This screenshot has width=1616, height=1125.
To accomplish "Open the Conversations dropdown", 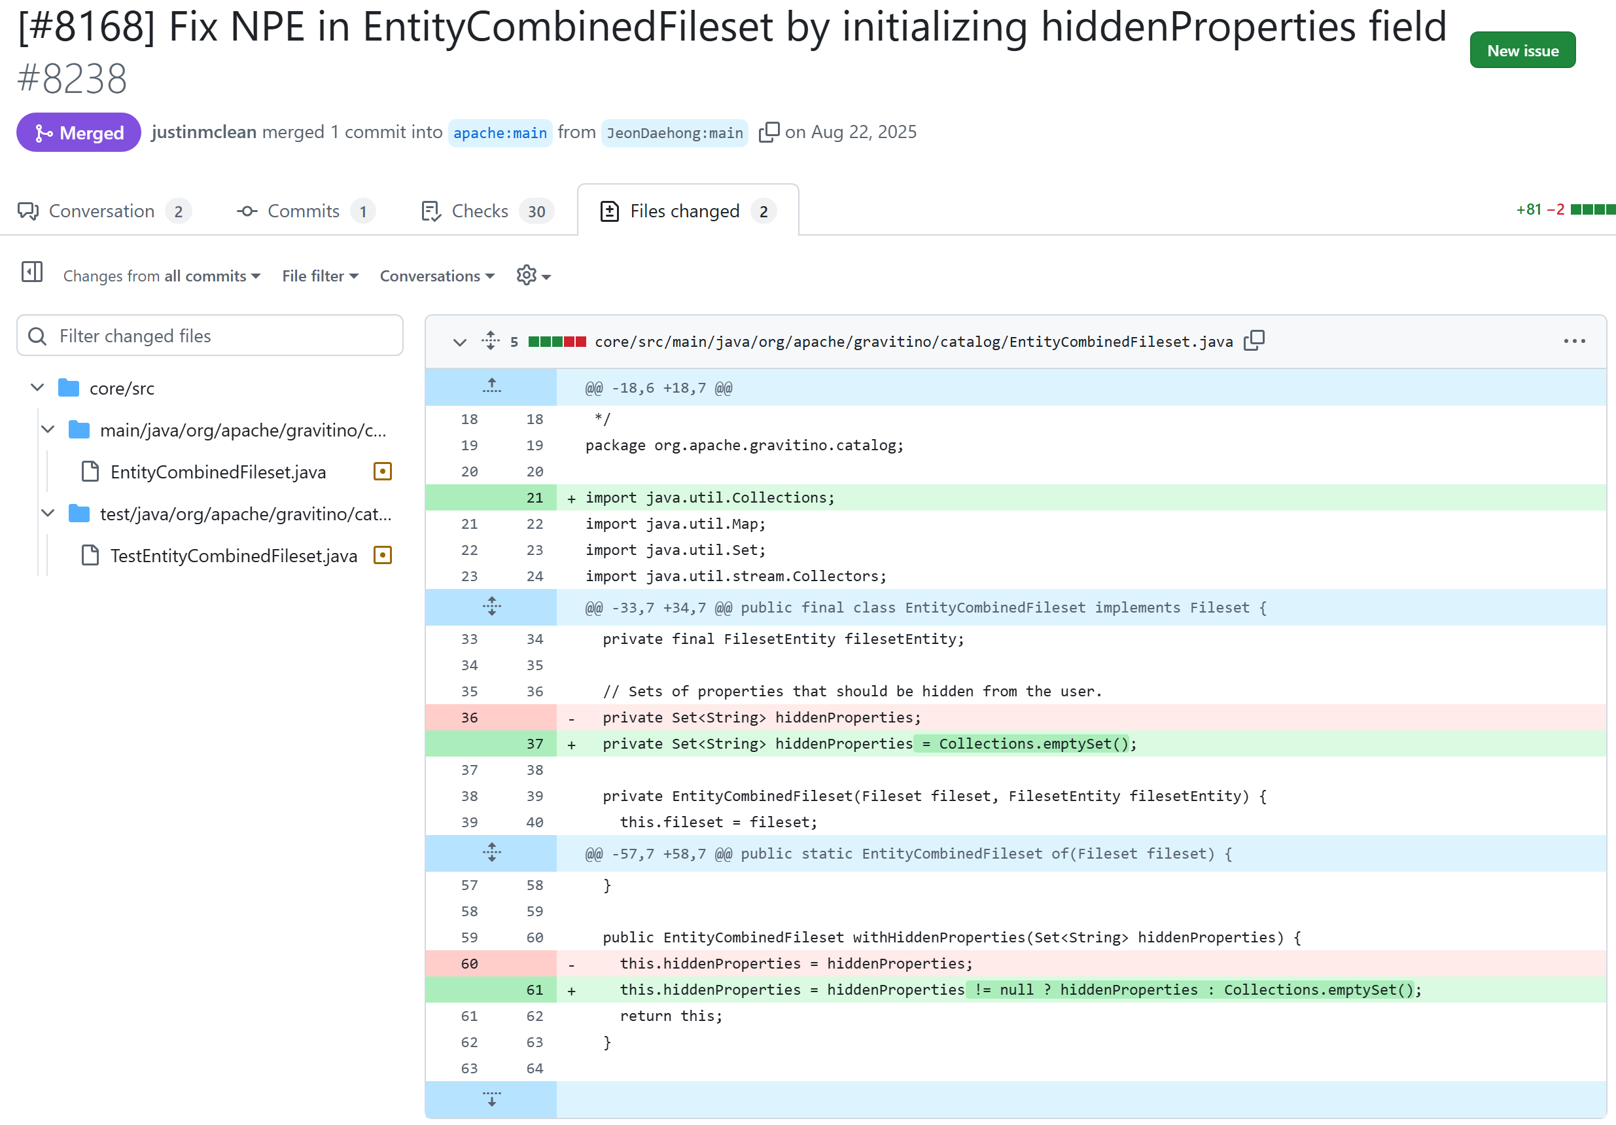I will point(437,276).
